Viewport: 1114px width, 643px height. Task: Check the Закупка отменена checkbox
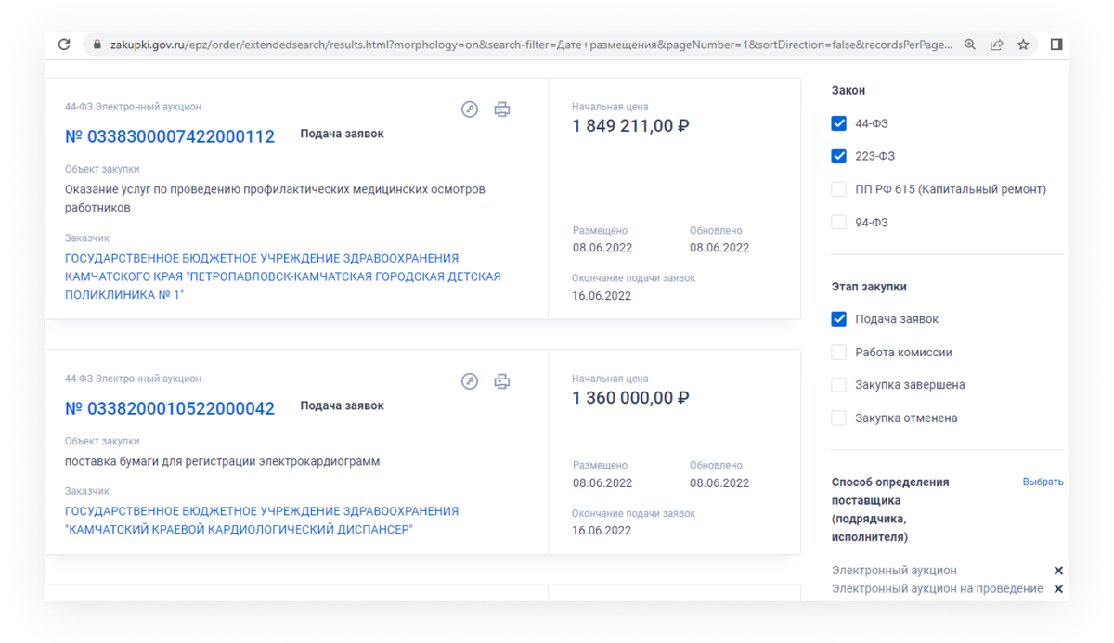839,418
